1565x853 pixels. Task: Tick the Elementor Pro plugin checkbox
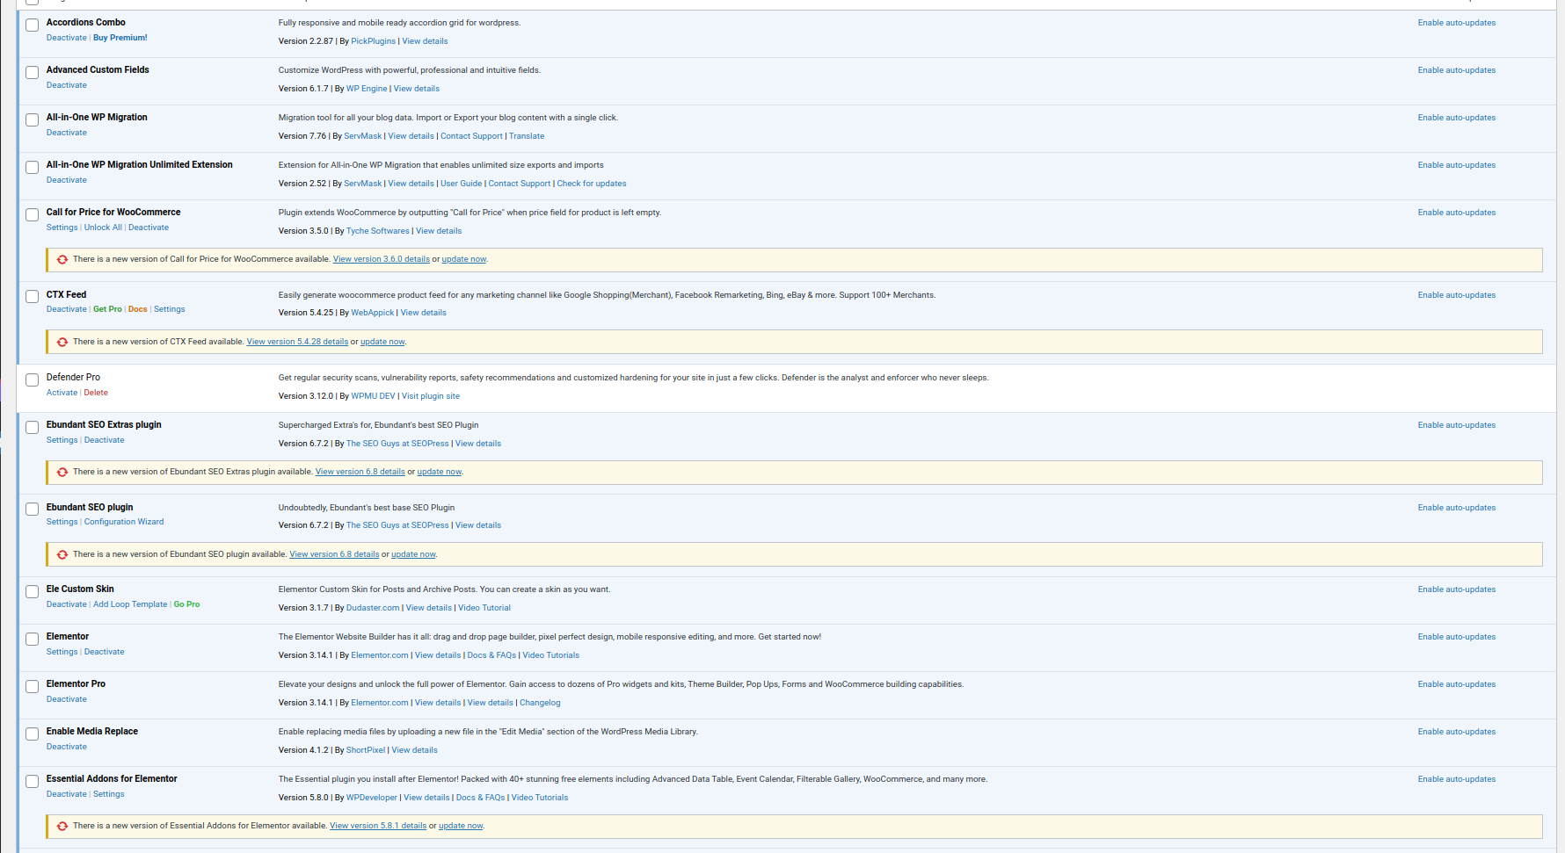[x=32, y=687]
